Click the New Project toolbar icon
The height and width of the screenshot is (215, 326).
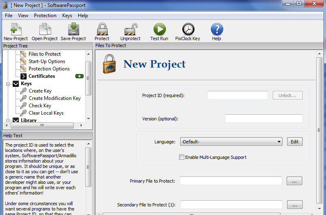[x=16, y=29]
